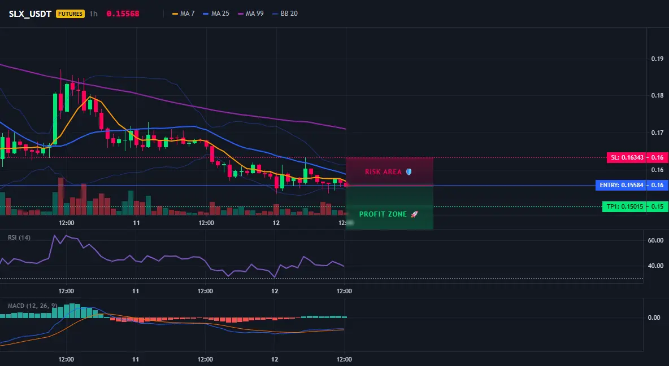
Task: Click date 11 on RSI time axis
Action: point(136,291)
